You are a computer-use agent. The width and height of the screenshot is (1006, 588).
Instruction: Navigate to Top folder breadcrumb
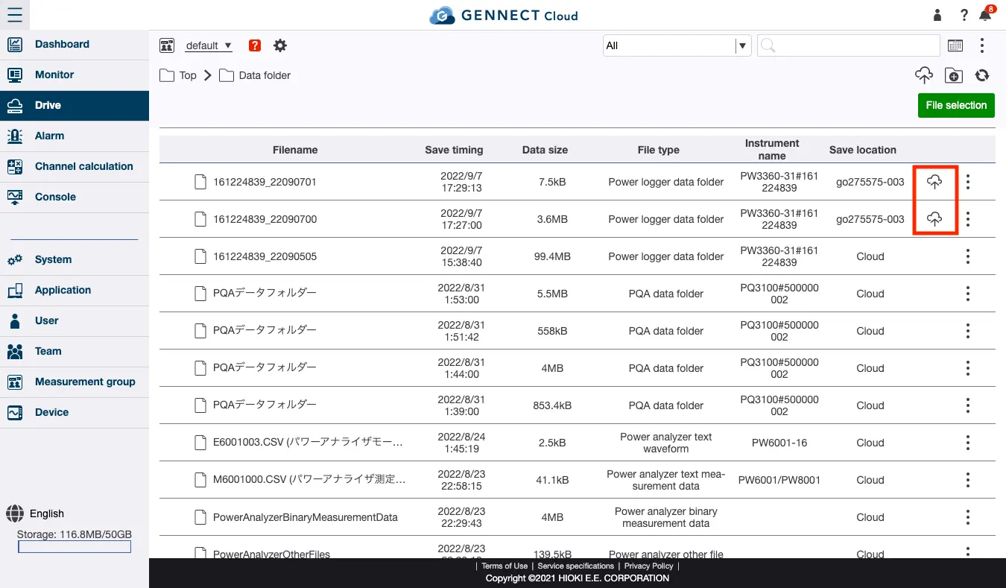tap(178, 75)
